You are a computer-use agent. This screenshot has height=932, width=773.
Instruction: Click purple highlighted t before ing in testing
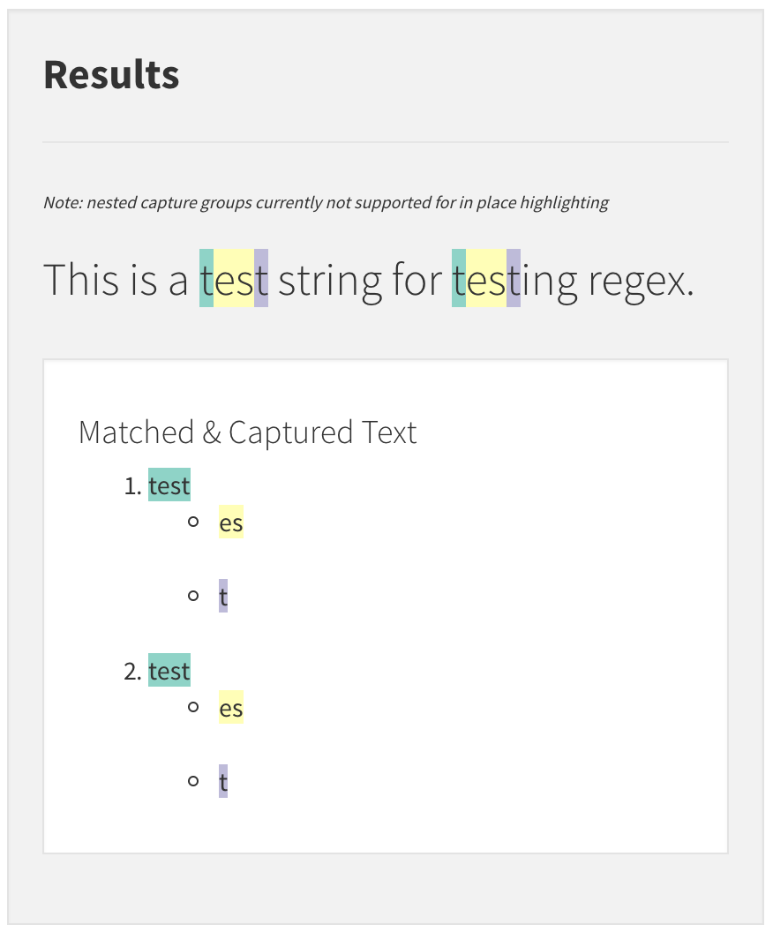(x=514, y=279)
